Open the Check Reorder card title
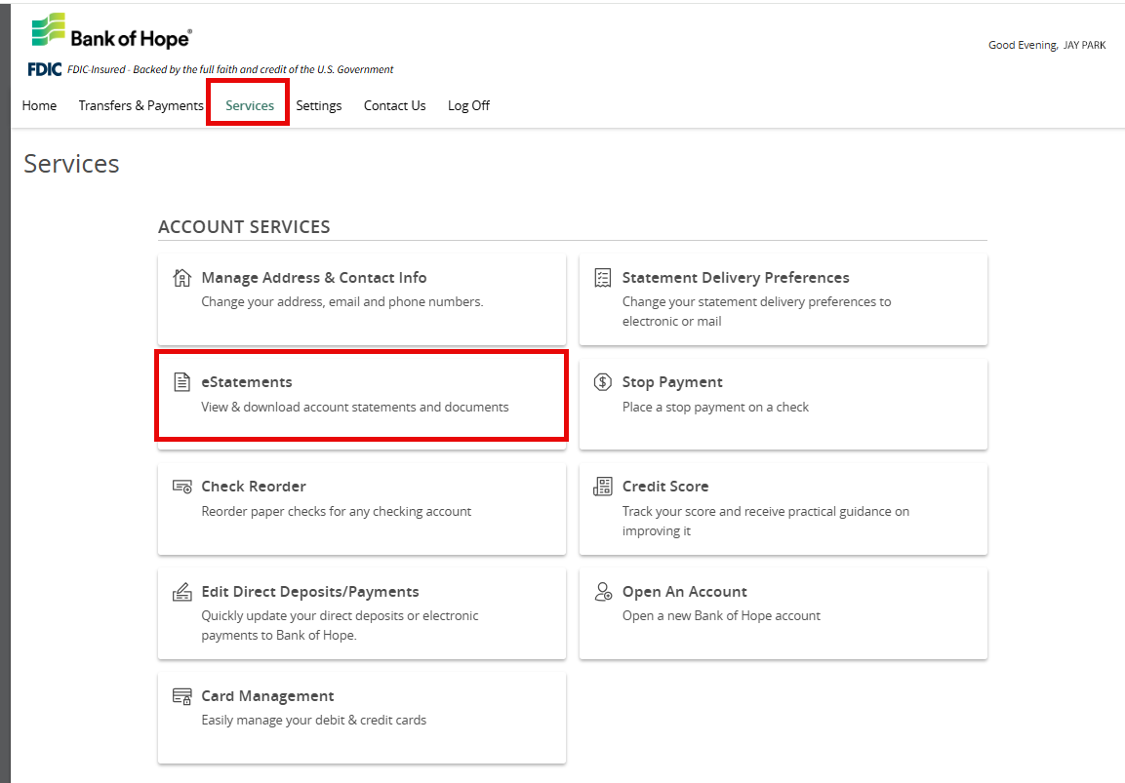Viewport: 1125px width, 783px height. click(x=254, y=487)
